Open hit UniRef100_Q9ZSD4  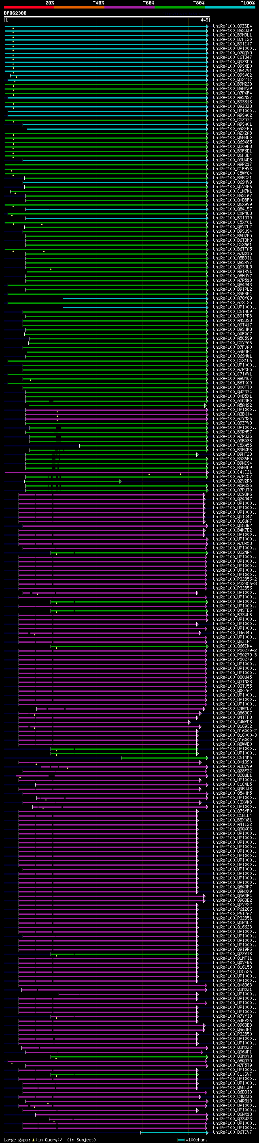click(x=232, y=26)
